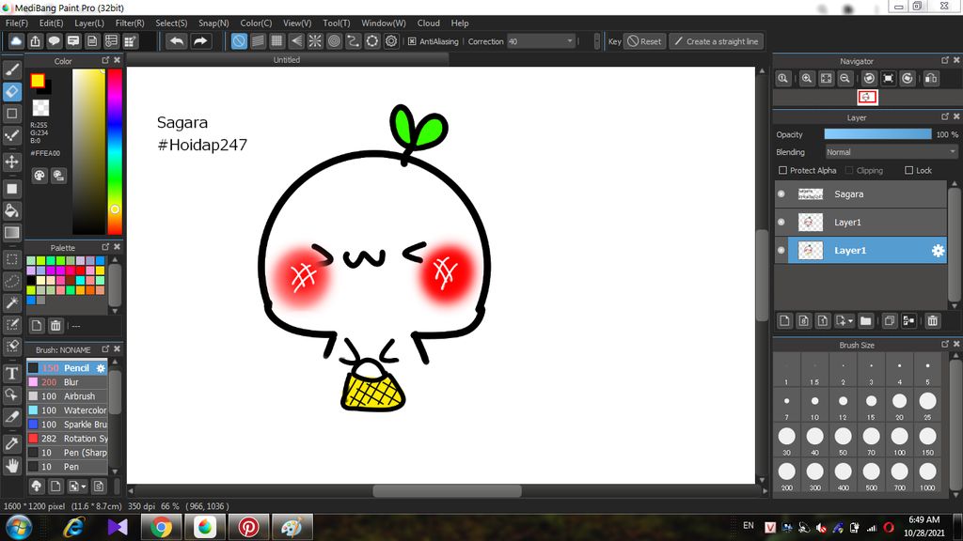
Task: Click the transparent color swatch
Action: [x=40, y=108]
